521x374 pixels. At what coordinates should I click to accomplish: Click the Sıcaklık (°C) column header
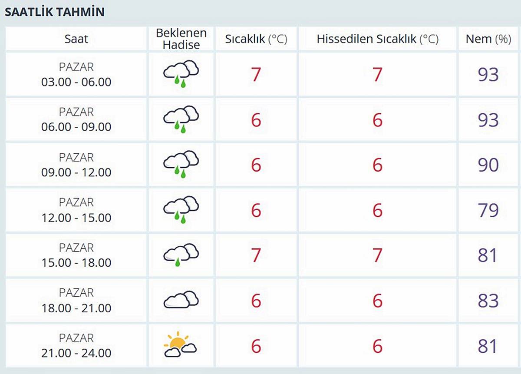click(x=256, y=39)
